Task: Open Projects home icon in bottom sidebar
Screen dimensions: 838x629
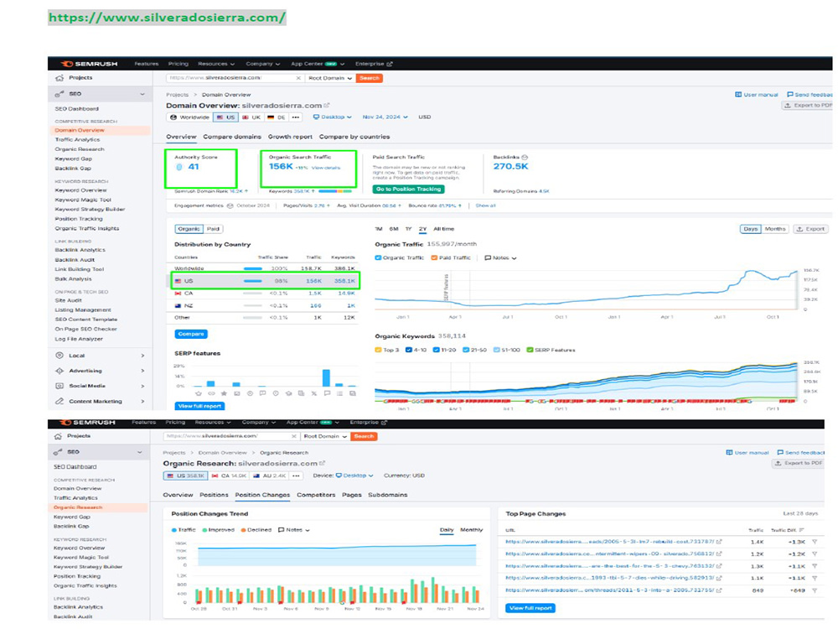Action: [58, 436]
